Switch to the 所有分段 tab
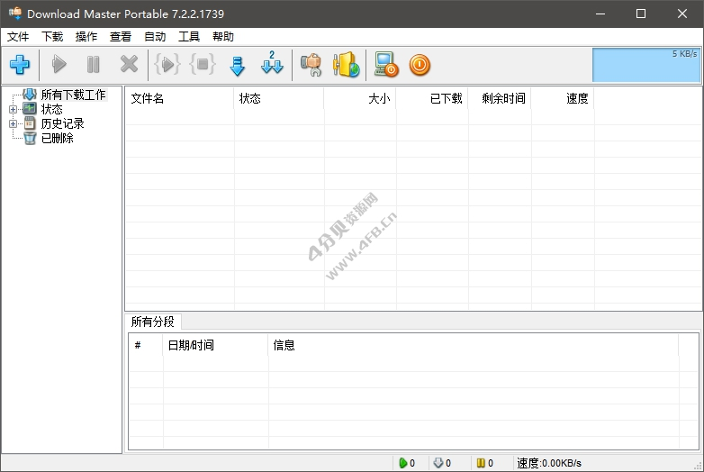 click(x=152, y=322)
